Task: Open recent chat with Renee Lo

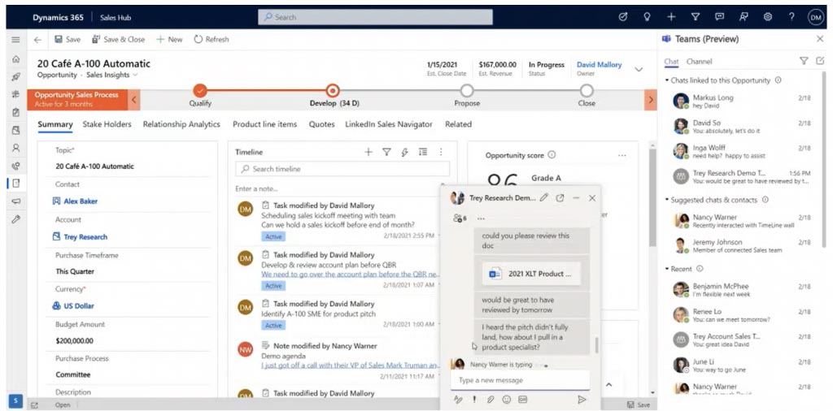Action: (742, 315)
